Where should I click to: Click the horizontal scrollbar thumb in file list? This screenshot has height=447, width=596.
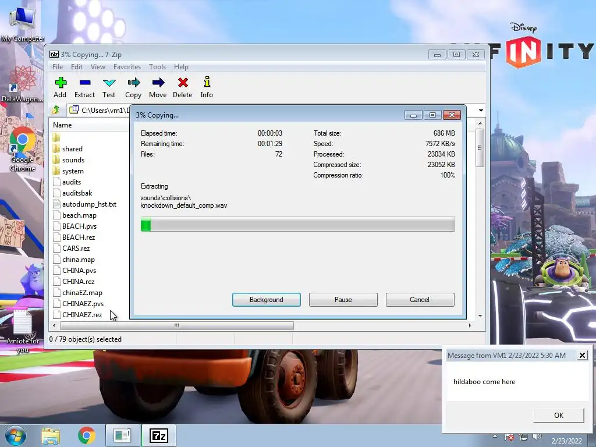pyautogui.click(x=177, y=325)
